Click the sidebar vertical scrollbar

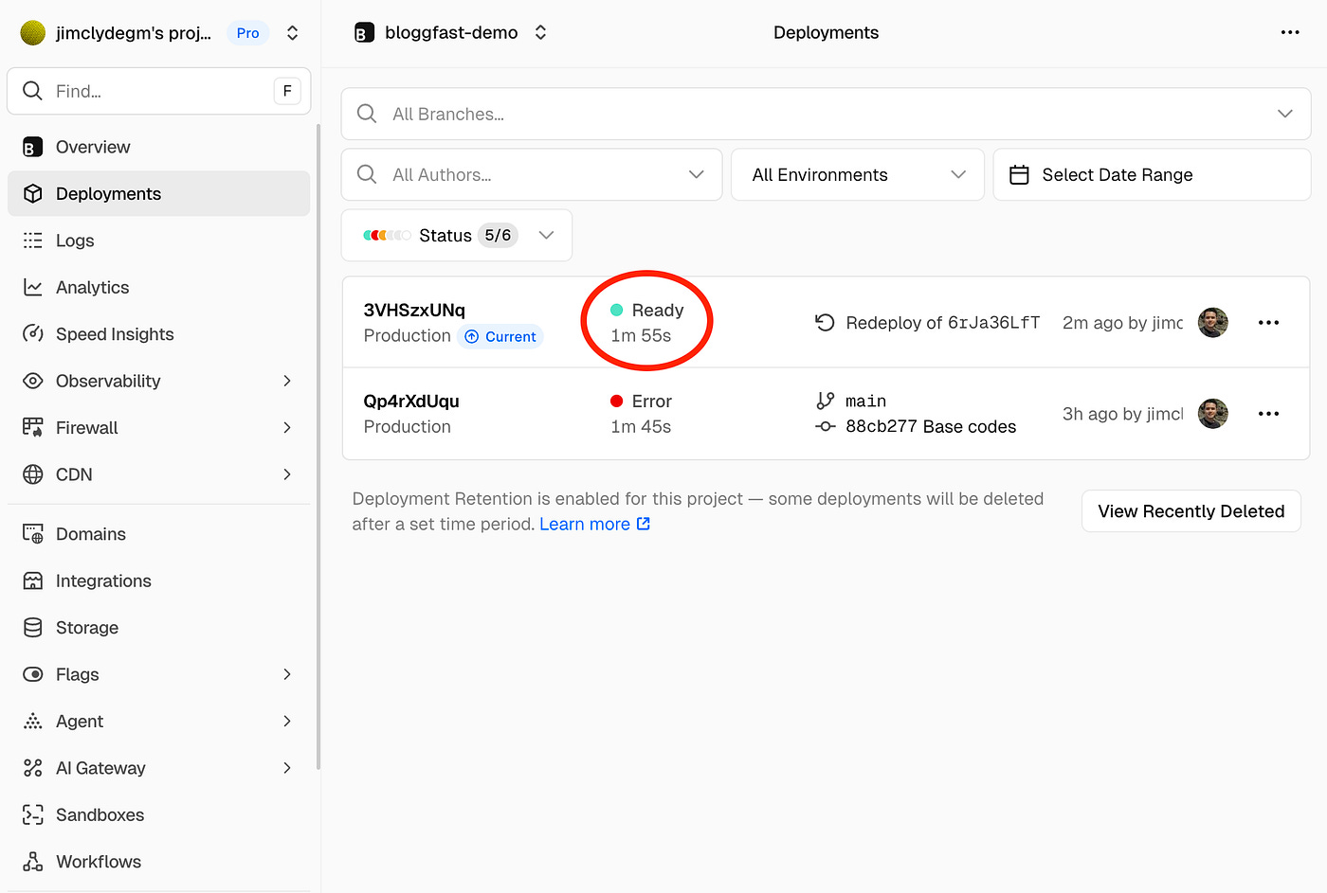tap(318, 445)
